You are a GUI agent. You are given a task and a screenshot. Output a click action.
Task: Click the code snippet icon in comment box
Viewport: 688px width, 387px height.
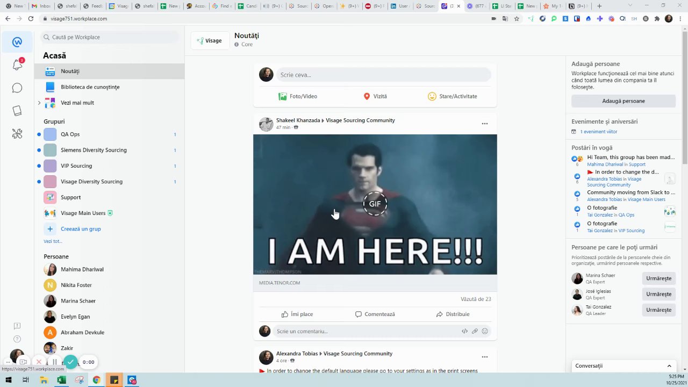tap(464, 331)
